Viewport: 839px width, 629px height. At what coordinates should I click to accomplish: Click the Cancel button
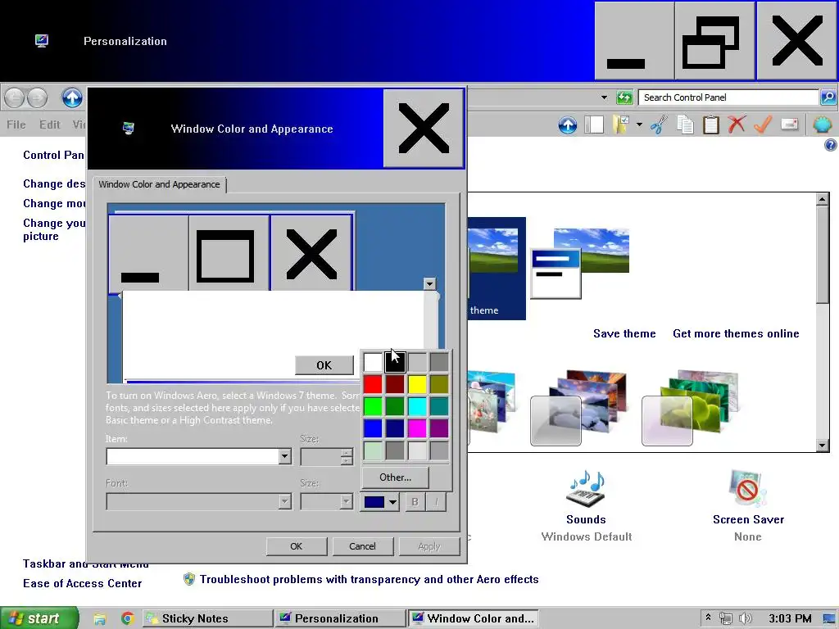tap(363, 546)
